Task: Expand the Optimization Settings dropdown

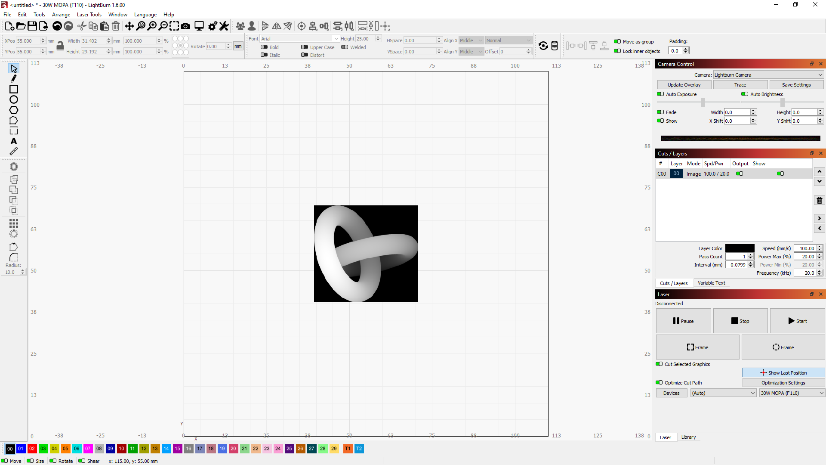Action: point(783,382)
